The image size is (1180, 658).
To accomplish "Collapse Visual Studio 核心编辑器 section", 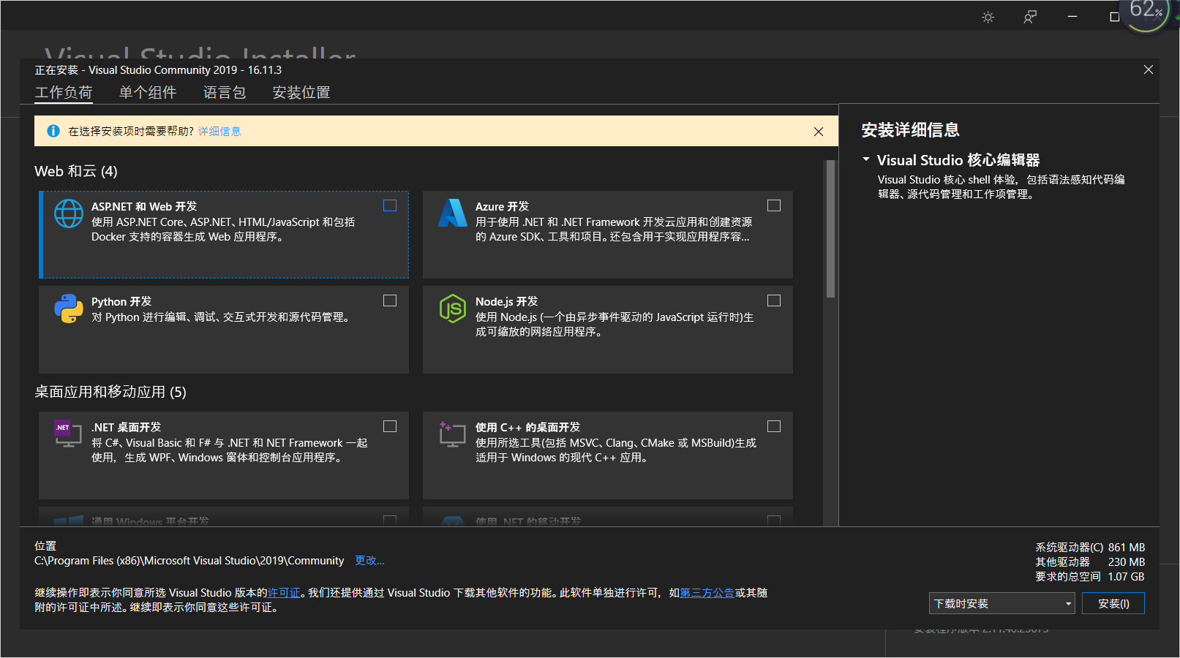I will pos(866,159).
